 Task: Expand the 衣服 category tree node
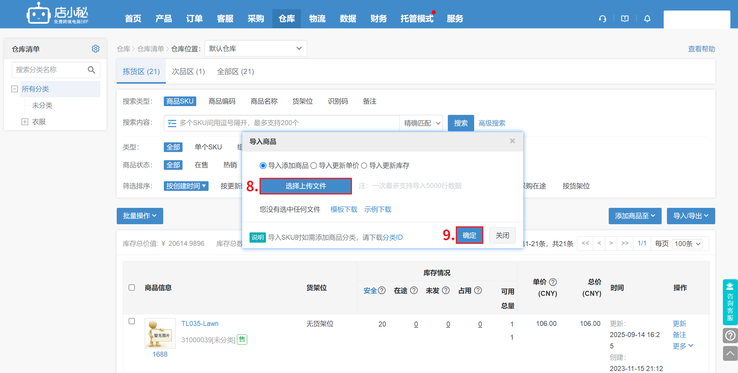(x=25, y=122)
